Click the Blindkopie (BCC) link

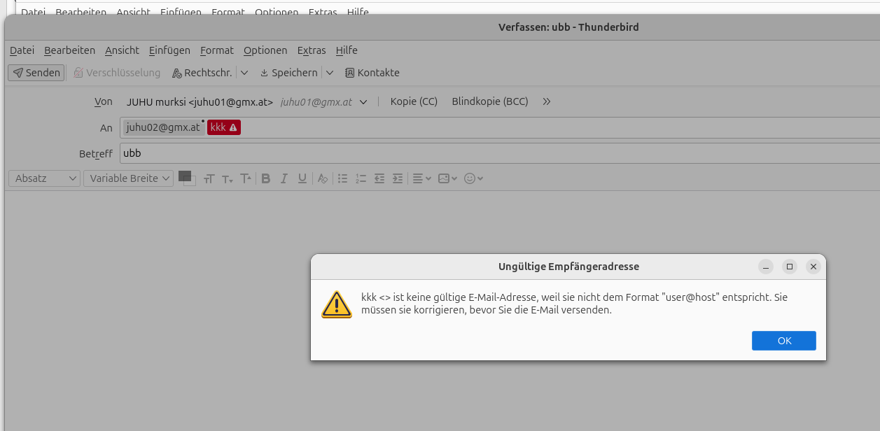coord(490,101)
